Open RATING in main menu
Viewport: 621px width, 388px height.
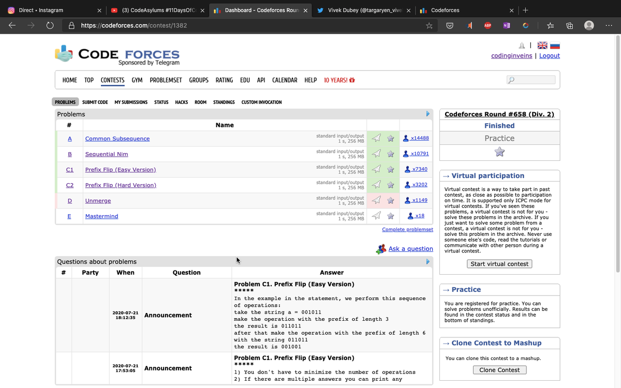click(x=224, y=80)
